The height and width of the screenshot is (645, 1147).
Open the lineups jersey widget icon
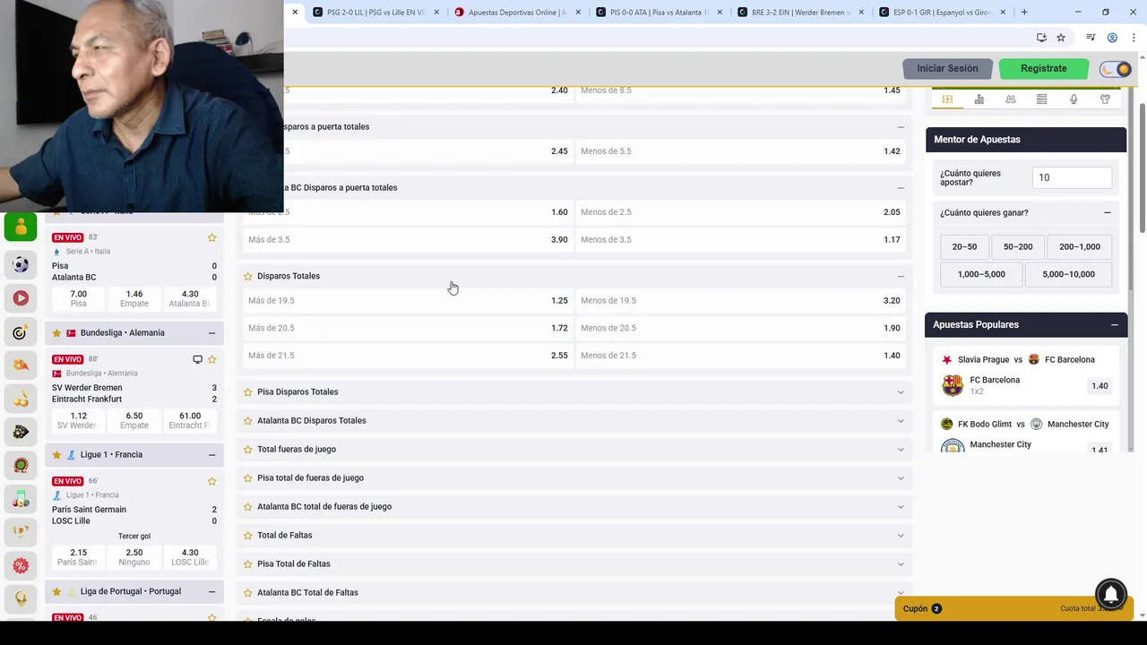(x=1105, y=99)
